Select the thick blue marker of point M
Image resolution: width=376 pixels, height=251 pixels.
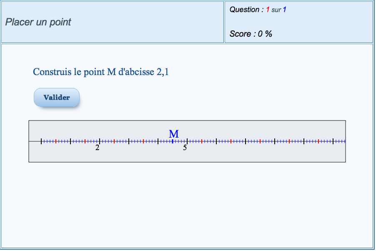[x=173, y=141]
